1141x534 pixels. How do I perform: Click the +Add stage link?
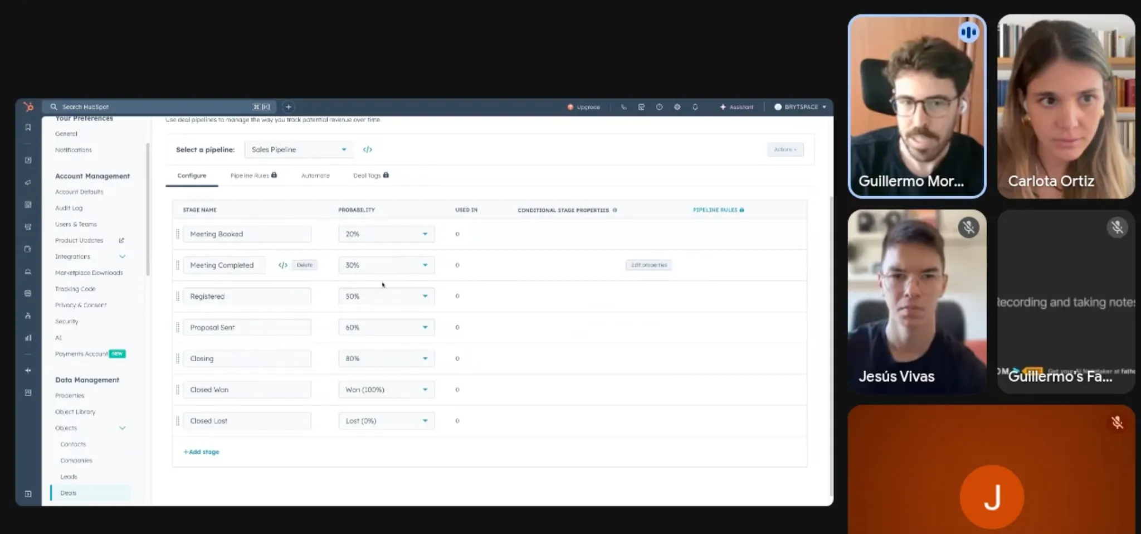201,452
